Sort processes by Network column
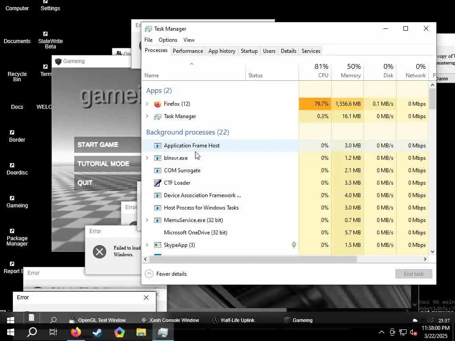 [x=412, y=71]
